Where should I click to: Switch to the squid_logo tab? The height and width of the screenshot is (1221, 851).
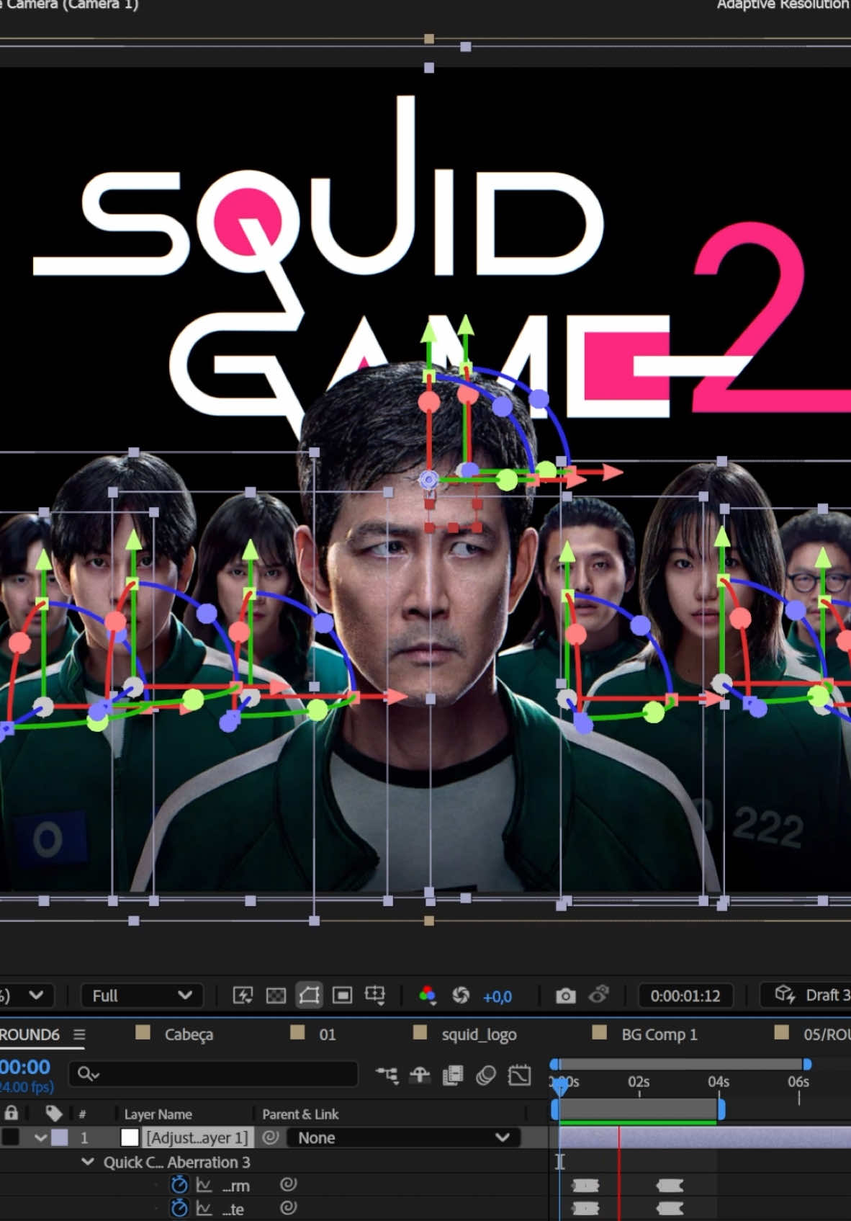(x=479, y=1034)
